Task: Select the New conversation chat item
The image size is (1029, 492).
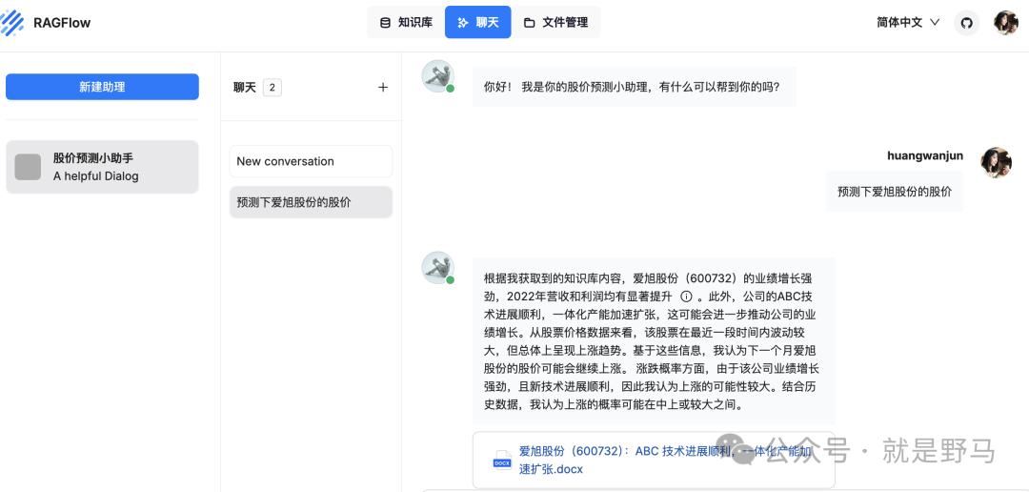Action: click(x=311, y=161)
